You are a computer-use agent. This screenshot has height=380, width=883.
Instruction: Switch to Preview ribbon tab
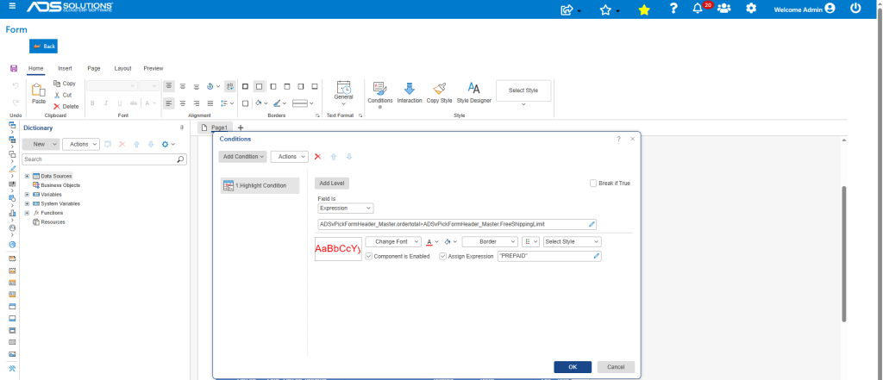coord(153,69)
